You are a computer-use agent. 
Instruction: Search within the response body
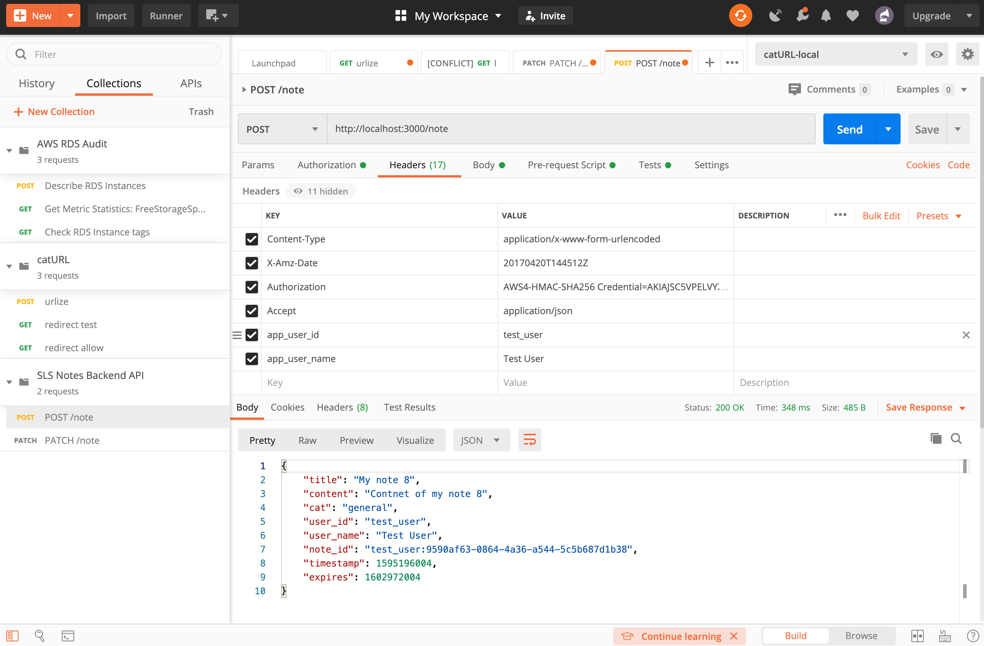click(956, 438)
